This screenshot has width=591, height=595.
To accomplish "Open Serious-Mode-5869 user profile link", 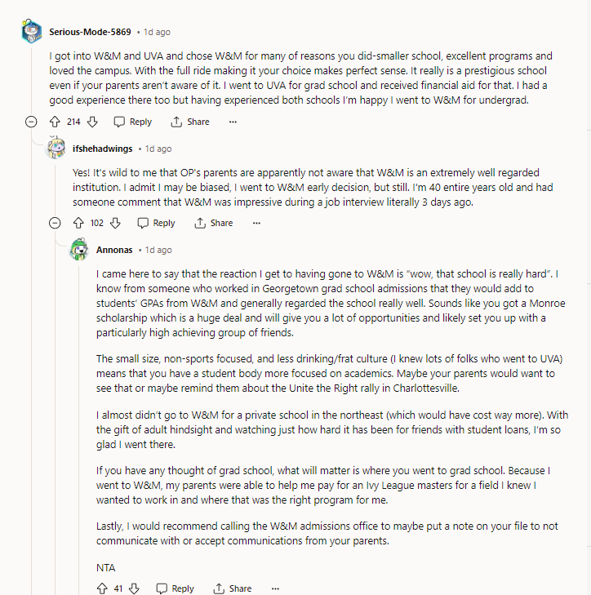I will tap(89, 32).
